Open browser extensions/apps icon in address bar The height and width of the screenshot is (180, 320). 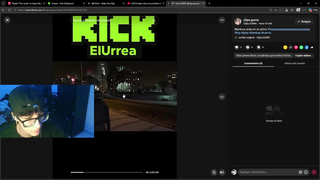click(x=271, y=10)
